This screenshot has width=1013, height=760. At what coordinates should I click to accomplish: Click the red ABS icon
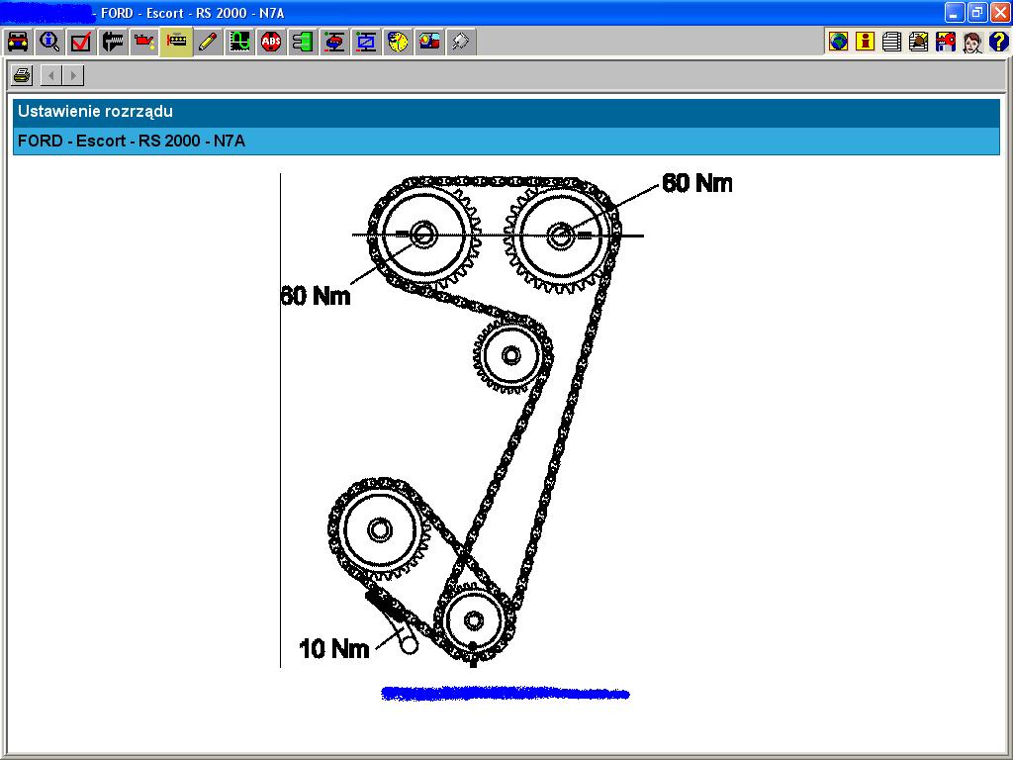tap(271, 42)
